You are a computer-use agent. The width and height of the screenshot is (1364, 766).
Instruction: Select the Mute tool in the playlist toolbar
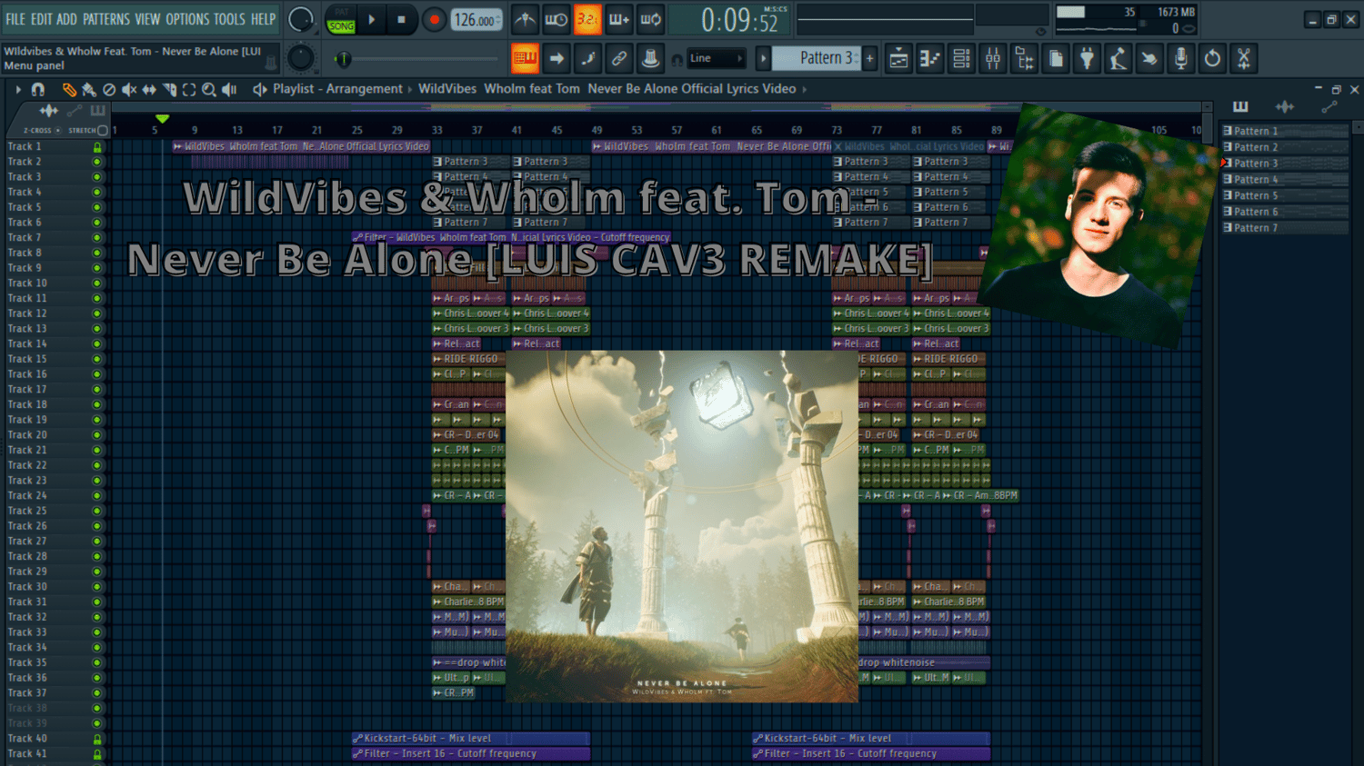(x=129, y=89)
